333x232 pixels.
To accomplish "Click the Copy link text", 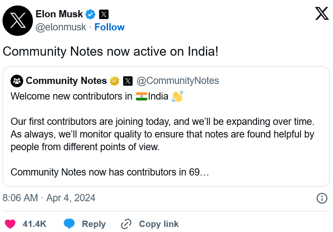I will click(159, 224).
